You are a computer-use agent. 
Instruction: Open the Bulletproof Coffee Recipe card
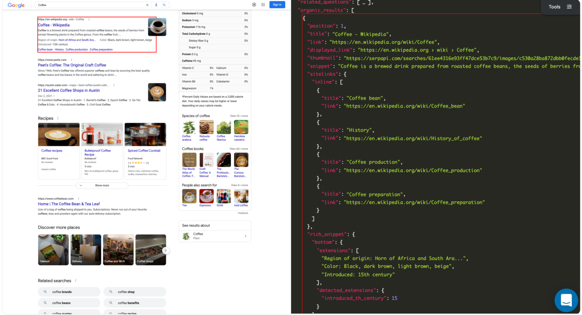[x=102, y=151]
